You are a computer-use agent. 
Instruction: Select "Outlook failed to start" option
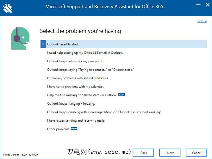[63, 44]
